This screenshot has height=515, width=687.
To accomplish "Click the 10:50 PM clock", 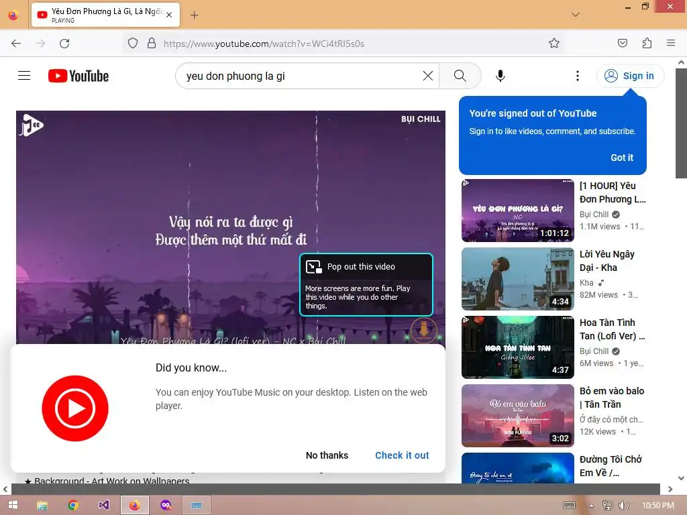I will [657, 506].
